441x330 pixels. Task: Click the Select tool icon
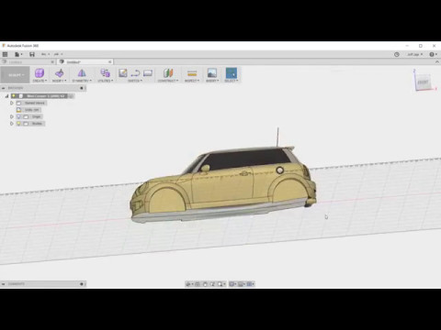(x=232, y=73)
